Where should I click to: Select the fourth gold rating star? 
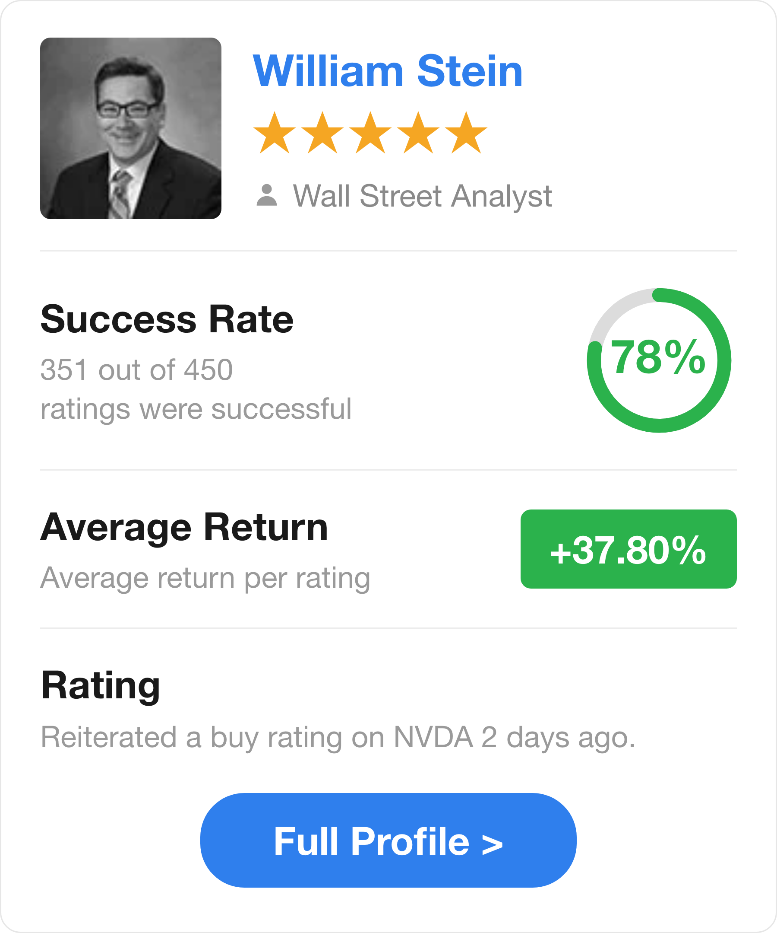pyautogui.click(x=418, y=132)
